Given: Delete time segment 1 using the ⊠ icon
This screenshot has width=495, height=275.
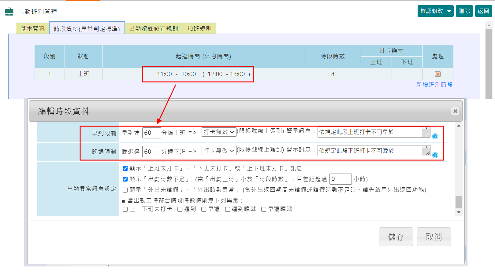Looking at the screenshot, I should coord(437,74).
